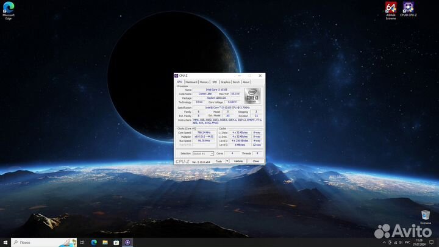Select the CPU tab in CPU-Z
The width and height of the screenshot is (439, 247).
click(x=179, y=82)
